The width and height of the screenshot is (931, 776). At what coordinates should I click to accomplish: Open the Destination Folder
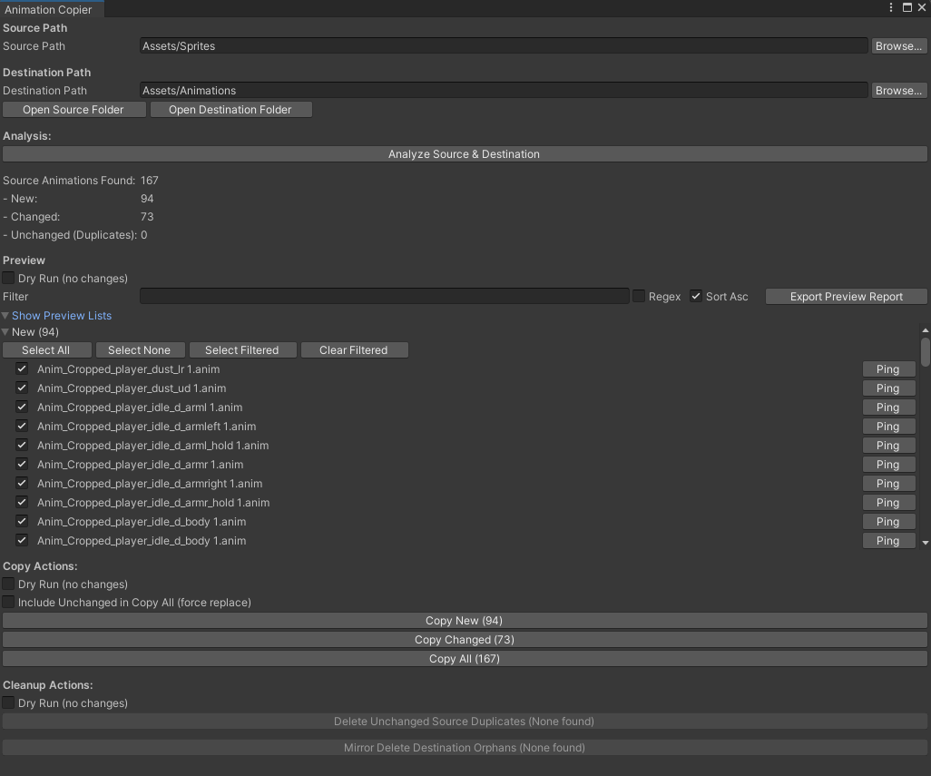tap(230, 109)
